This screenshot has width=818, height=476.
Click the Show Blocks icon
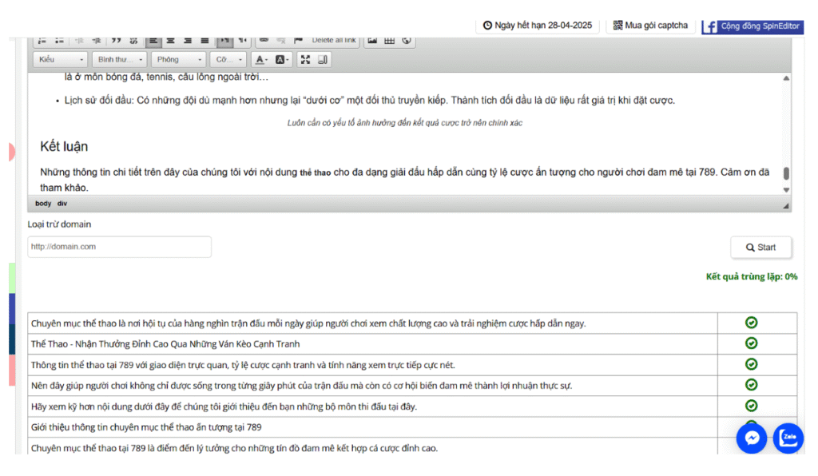tap(323, 60)
